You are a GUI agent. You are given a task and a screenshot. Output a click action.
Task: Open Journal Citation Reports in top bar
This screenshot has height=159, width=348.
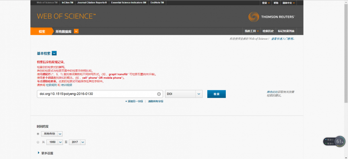[92, 3]
